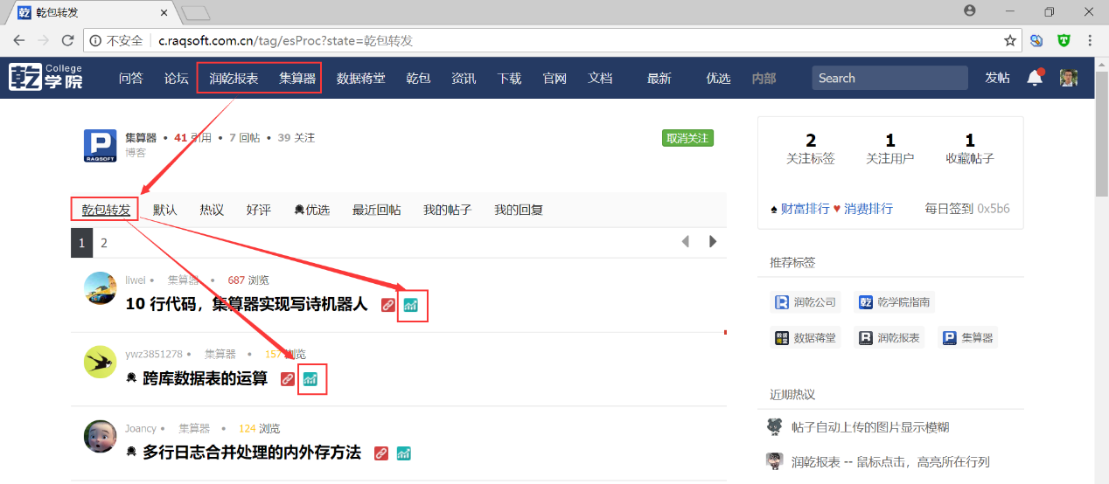Open 数据蒋堂 in the top navigation

[x=360, y=78]
